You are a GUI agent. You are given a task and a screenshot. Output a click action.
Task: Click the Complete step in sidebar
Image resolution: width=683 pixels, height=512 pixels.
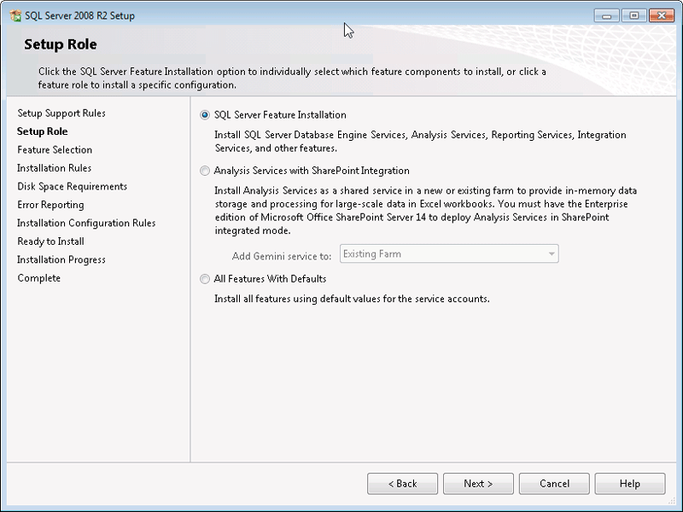[x=38, y=278]
